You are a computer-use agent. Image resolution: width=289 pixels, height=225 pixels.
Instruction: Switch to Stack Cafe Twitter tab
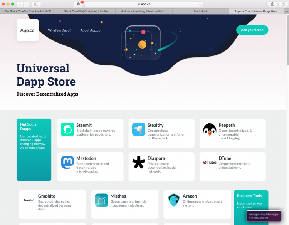(86, 11)
